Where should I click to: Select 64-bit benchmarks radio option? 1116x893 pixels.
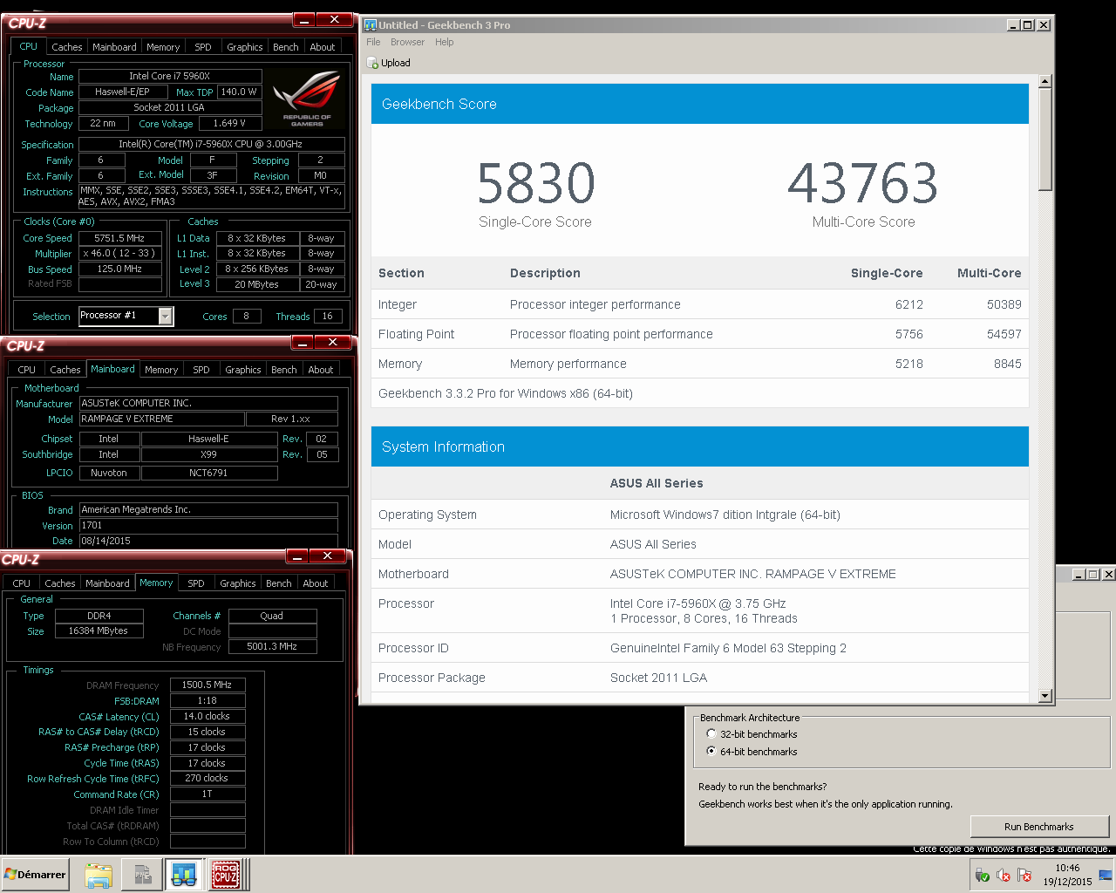[711, 751]
